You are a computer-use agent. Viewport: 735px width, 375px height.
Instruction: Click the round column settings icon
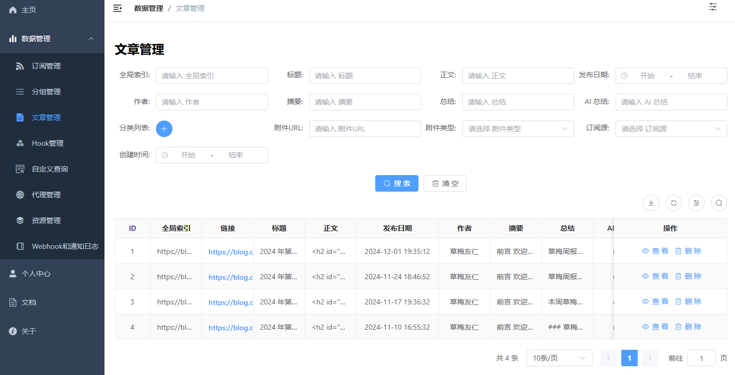[696, 203]
